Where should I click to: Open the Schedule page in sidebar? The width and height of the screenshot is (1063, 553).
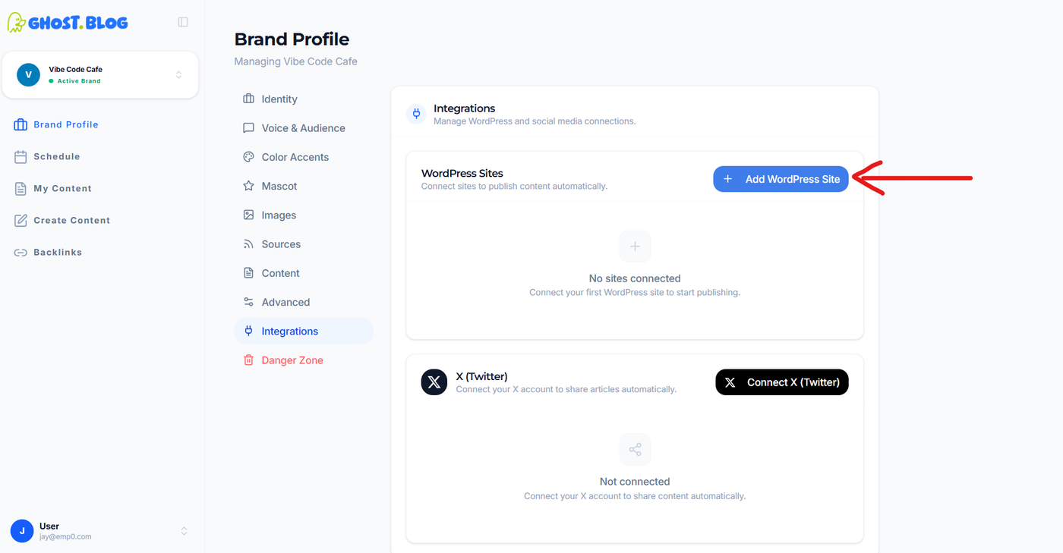56,156
